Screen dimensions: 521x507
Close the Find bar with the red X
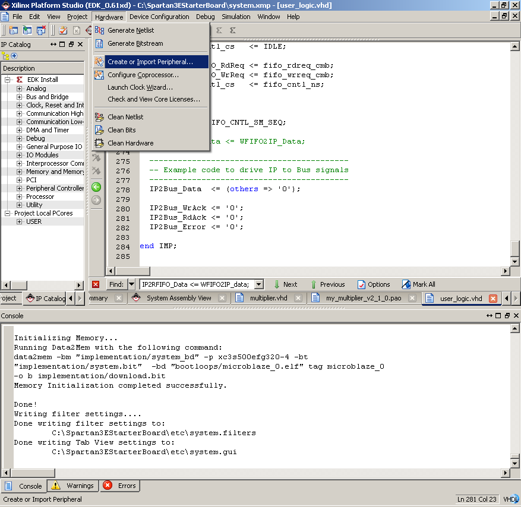pyautogui.click(x=96, y=284)
